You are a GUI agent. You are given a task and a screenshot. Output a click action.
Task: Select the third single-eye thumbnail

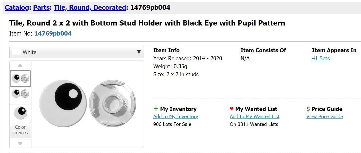(x=20, y=113)
